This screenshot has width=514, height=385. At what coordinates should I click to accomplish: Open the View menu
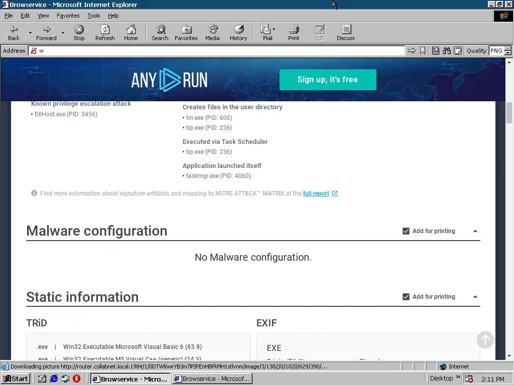(43, 16)
